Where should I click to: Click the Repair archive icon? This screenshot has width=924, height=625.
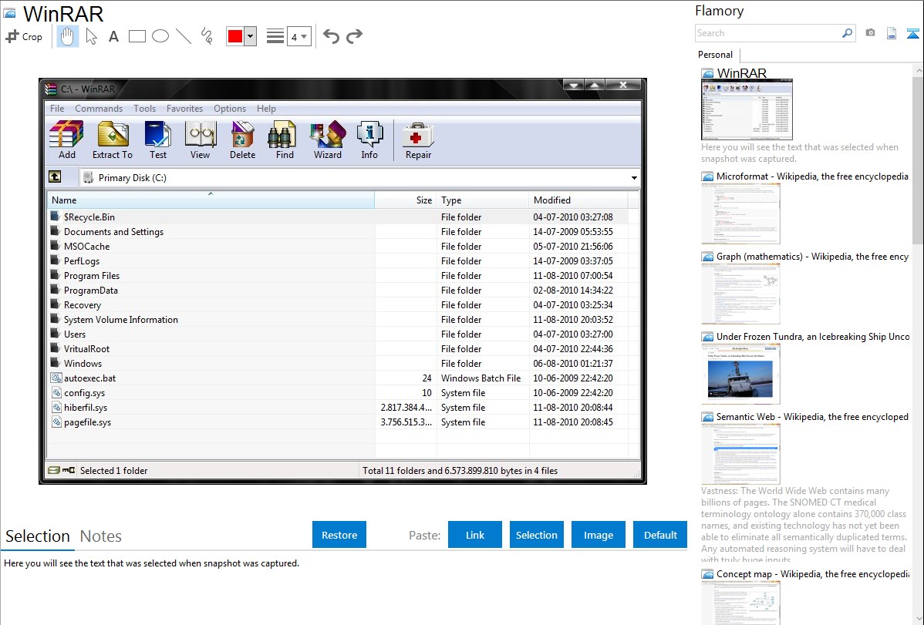[x=418, y=140]
